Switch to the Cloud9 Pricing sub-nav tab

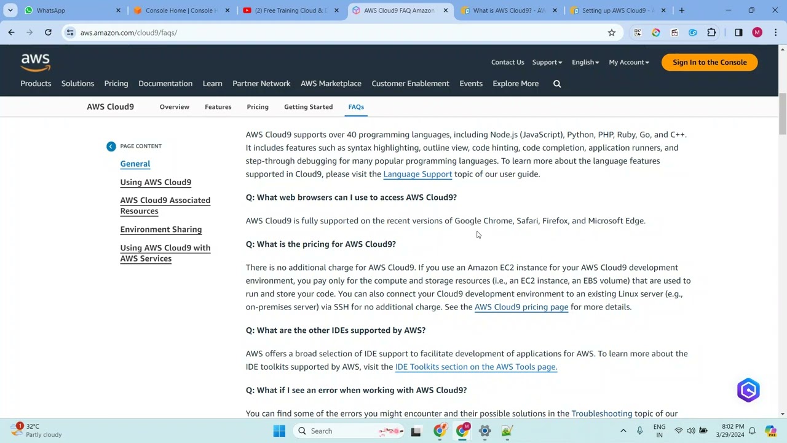pyautogui.click(x=258, y=107)
